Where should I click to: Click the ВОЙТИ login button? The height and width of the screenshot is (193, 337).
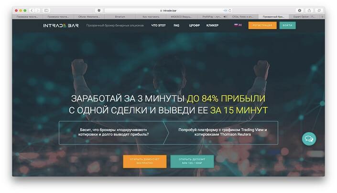point(287,25)
